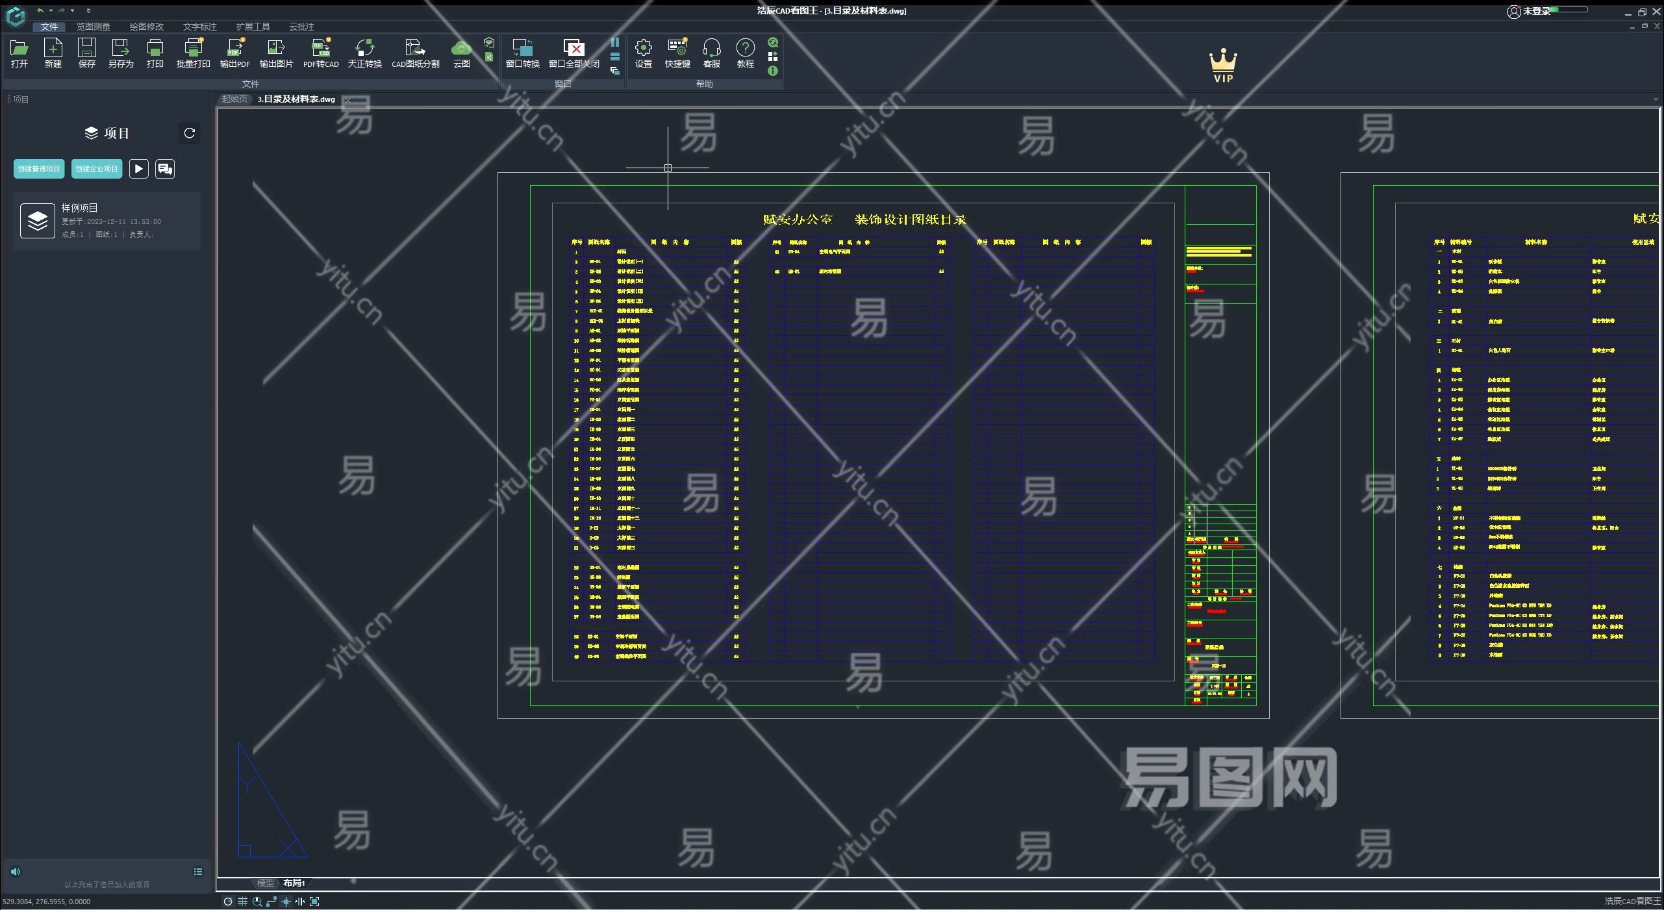Open the quick access toolbar customize dropdown

tap(88, 10)
